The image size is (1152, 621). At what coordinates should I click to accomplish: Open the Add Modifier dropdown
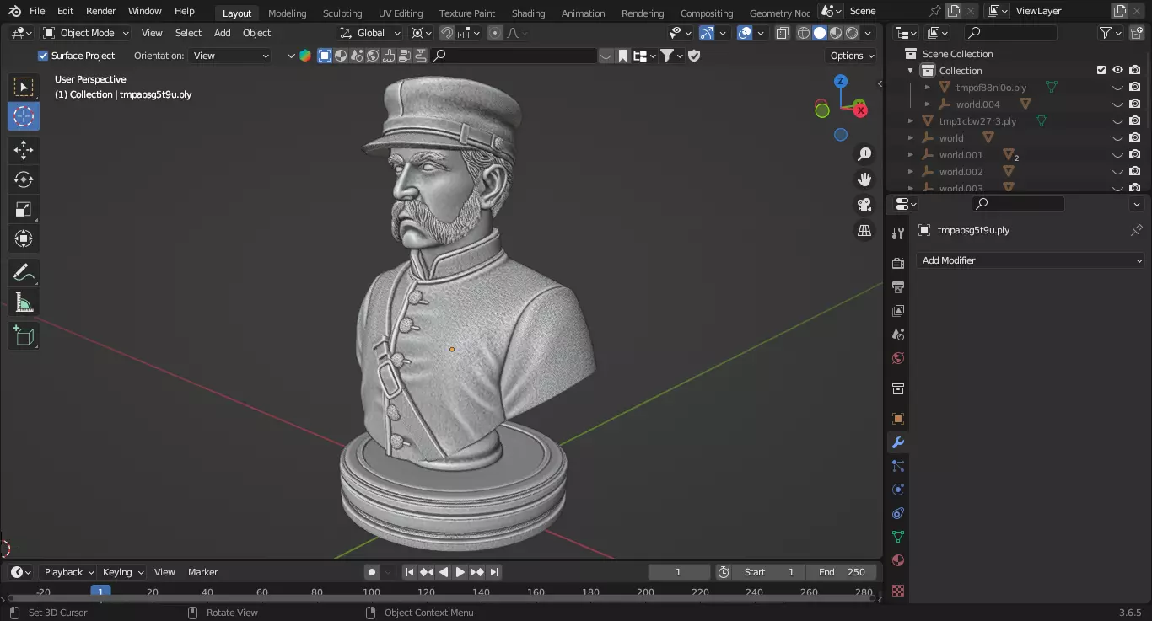pos(1031,260)
